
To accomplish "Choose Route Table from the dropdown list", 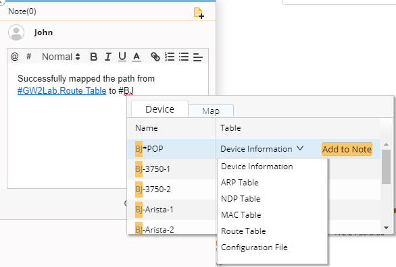I will (243, 231).
